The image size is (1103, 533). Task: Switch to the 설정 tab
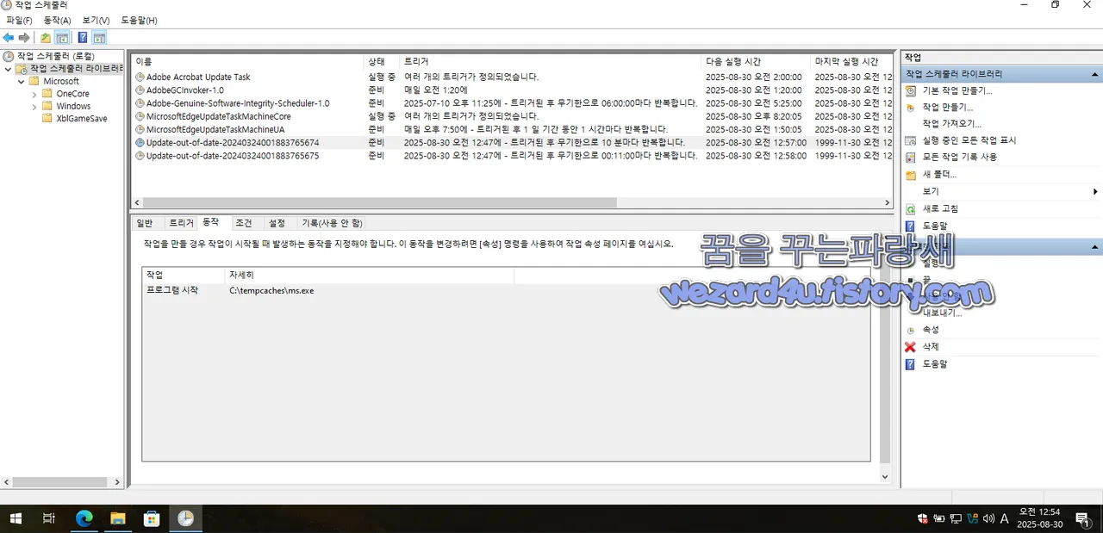click(x=277, y=223)
